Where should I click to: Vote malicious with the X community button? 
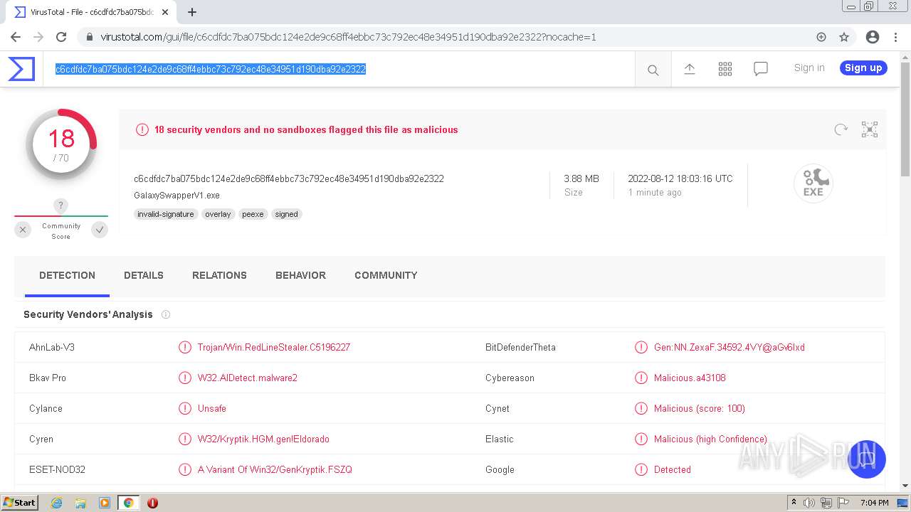tap(23, 230)
